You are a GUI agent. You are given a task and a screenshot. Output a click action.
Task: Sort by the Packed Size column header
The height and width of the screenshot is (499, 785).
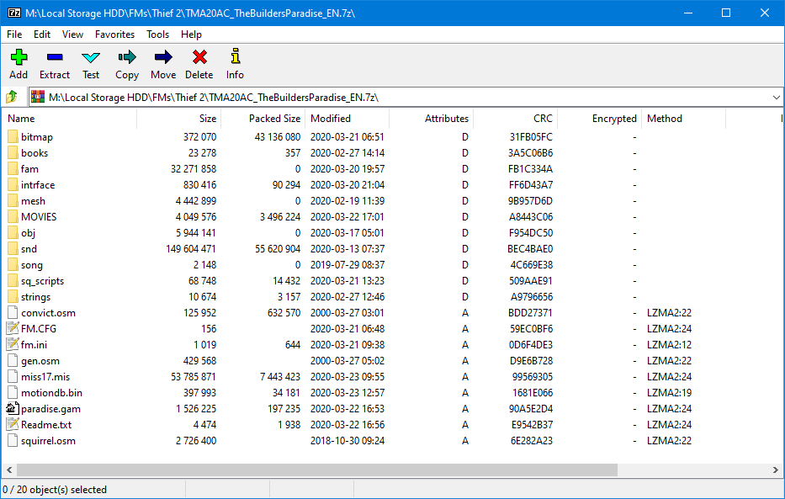click(x=263, y=119)
